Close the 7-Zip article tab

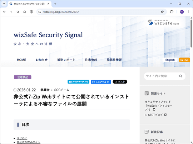49,4
